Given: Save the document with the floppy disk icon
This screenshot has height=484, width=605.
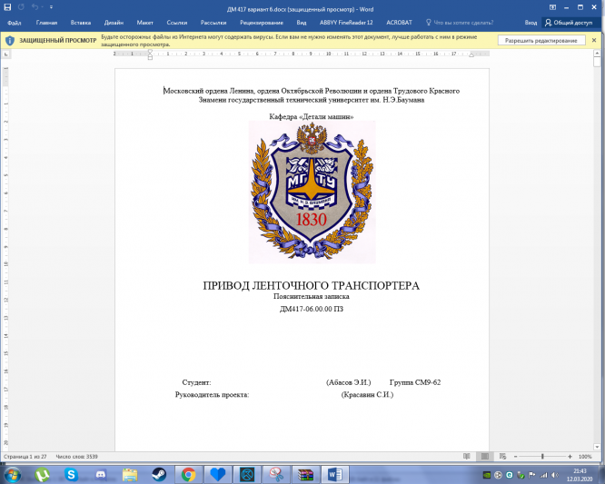Looking at the screenshot, I should [7, 7].
